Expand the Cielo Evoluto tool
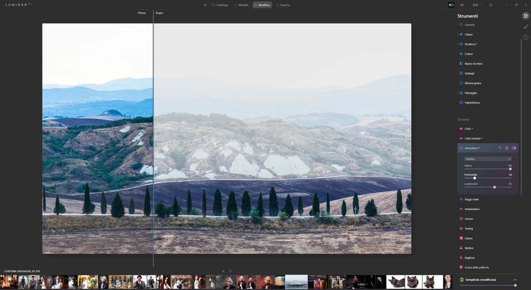 pyautogui.click(x=473, y=138)
